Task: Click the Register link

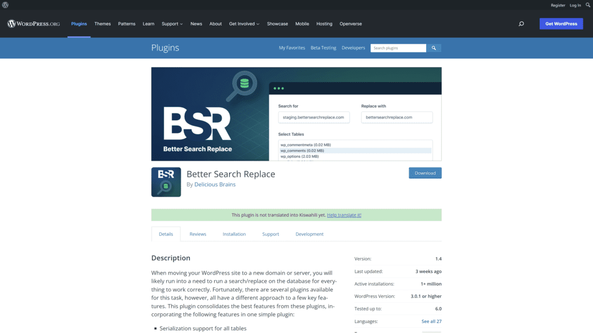Action: [x=558, y=5]
